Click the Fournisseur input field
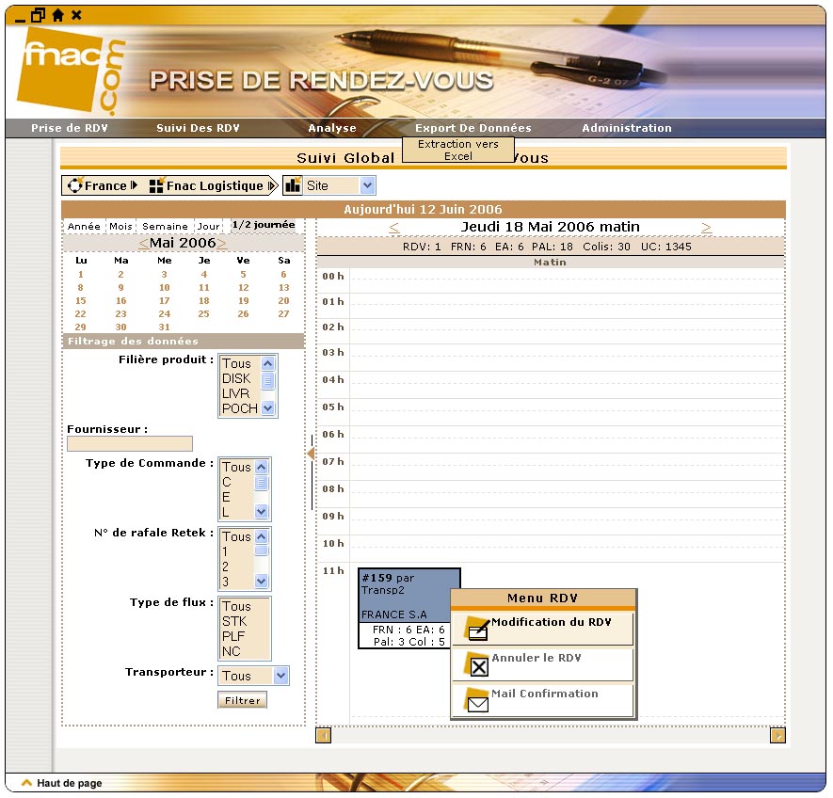Image resolution: width=833 pixels, height=798 pixels. 130,443
